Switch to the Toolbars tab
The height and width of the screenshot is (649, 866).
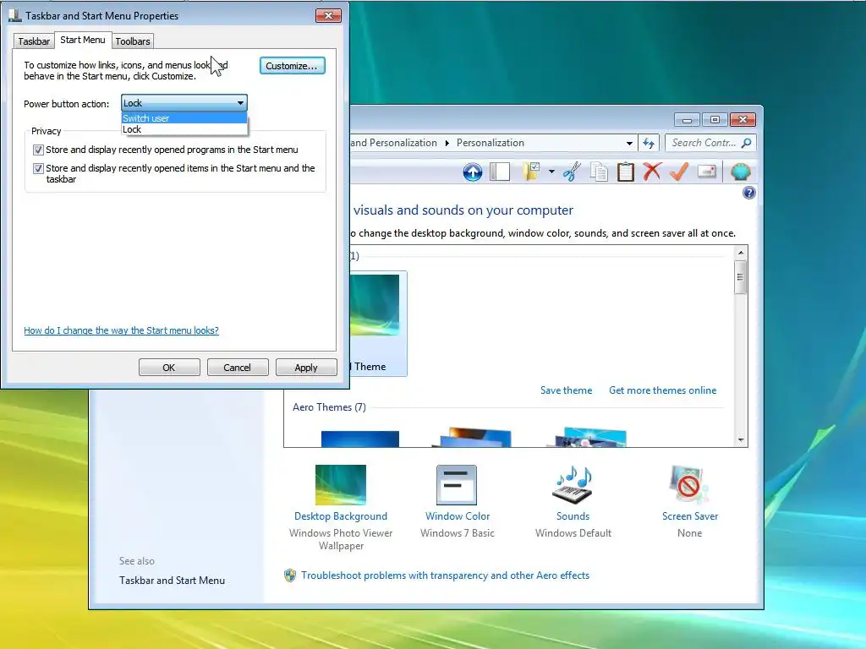pyautogui.click(x=133, y=41)
